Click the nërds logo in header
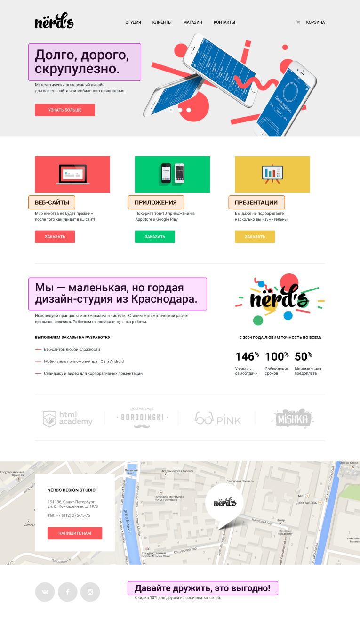Image resolution: width=360 pixels, height=619 pixels. tap(54, 21)
